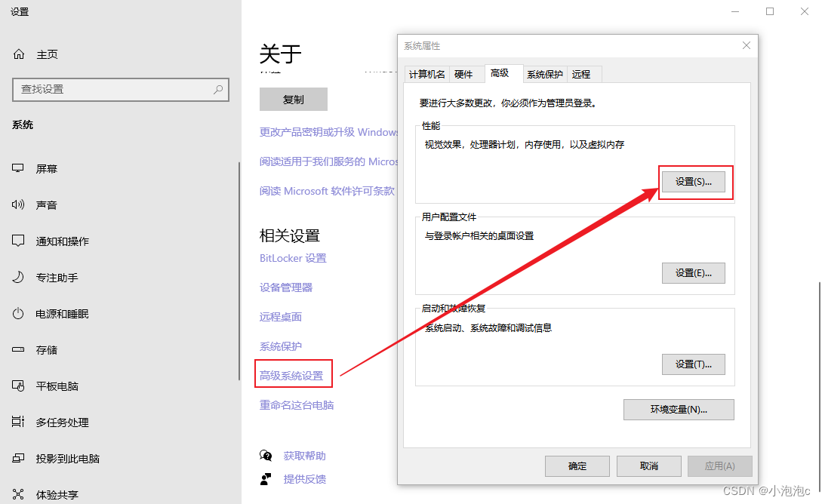Open the 高级系统设置 link
Viewport: 822px width, 504px height.
coord(291,376)
